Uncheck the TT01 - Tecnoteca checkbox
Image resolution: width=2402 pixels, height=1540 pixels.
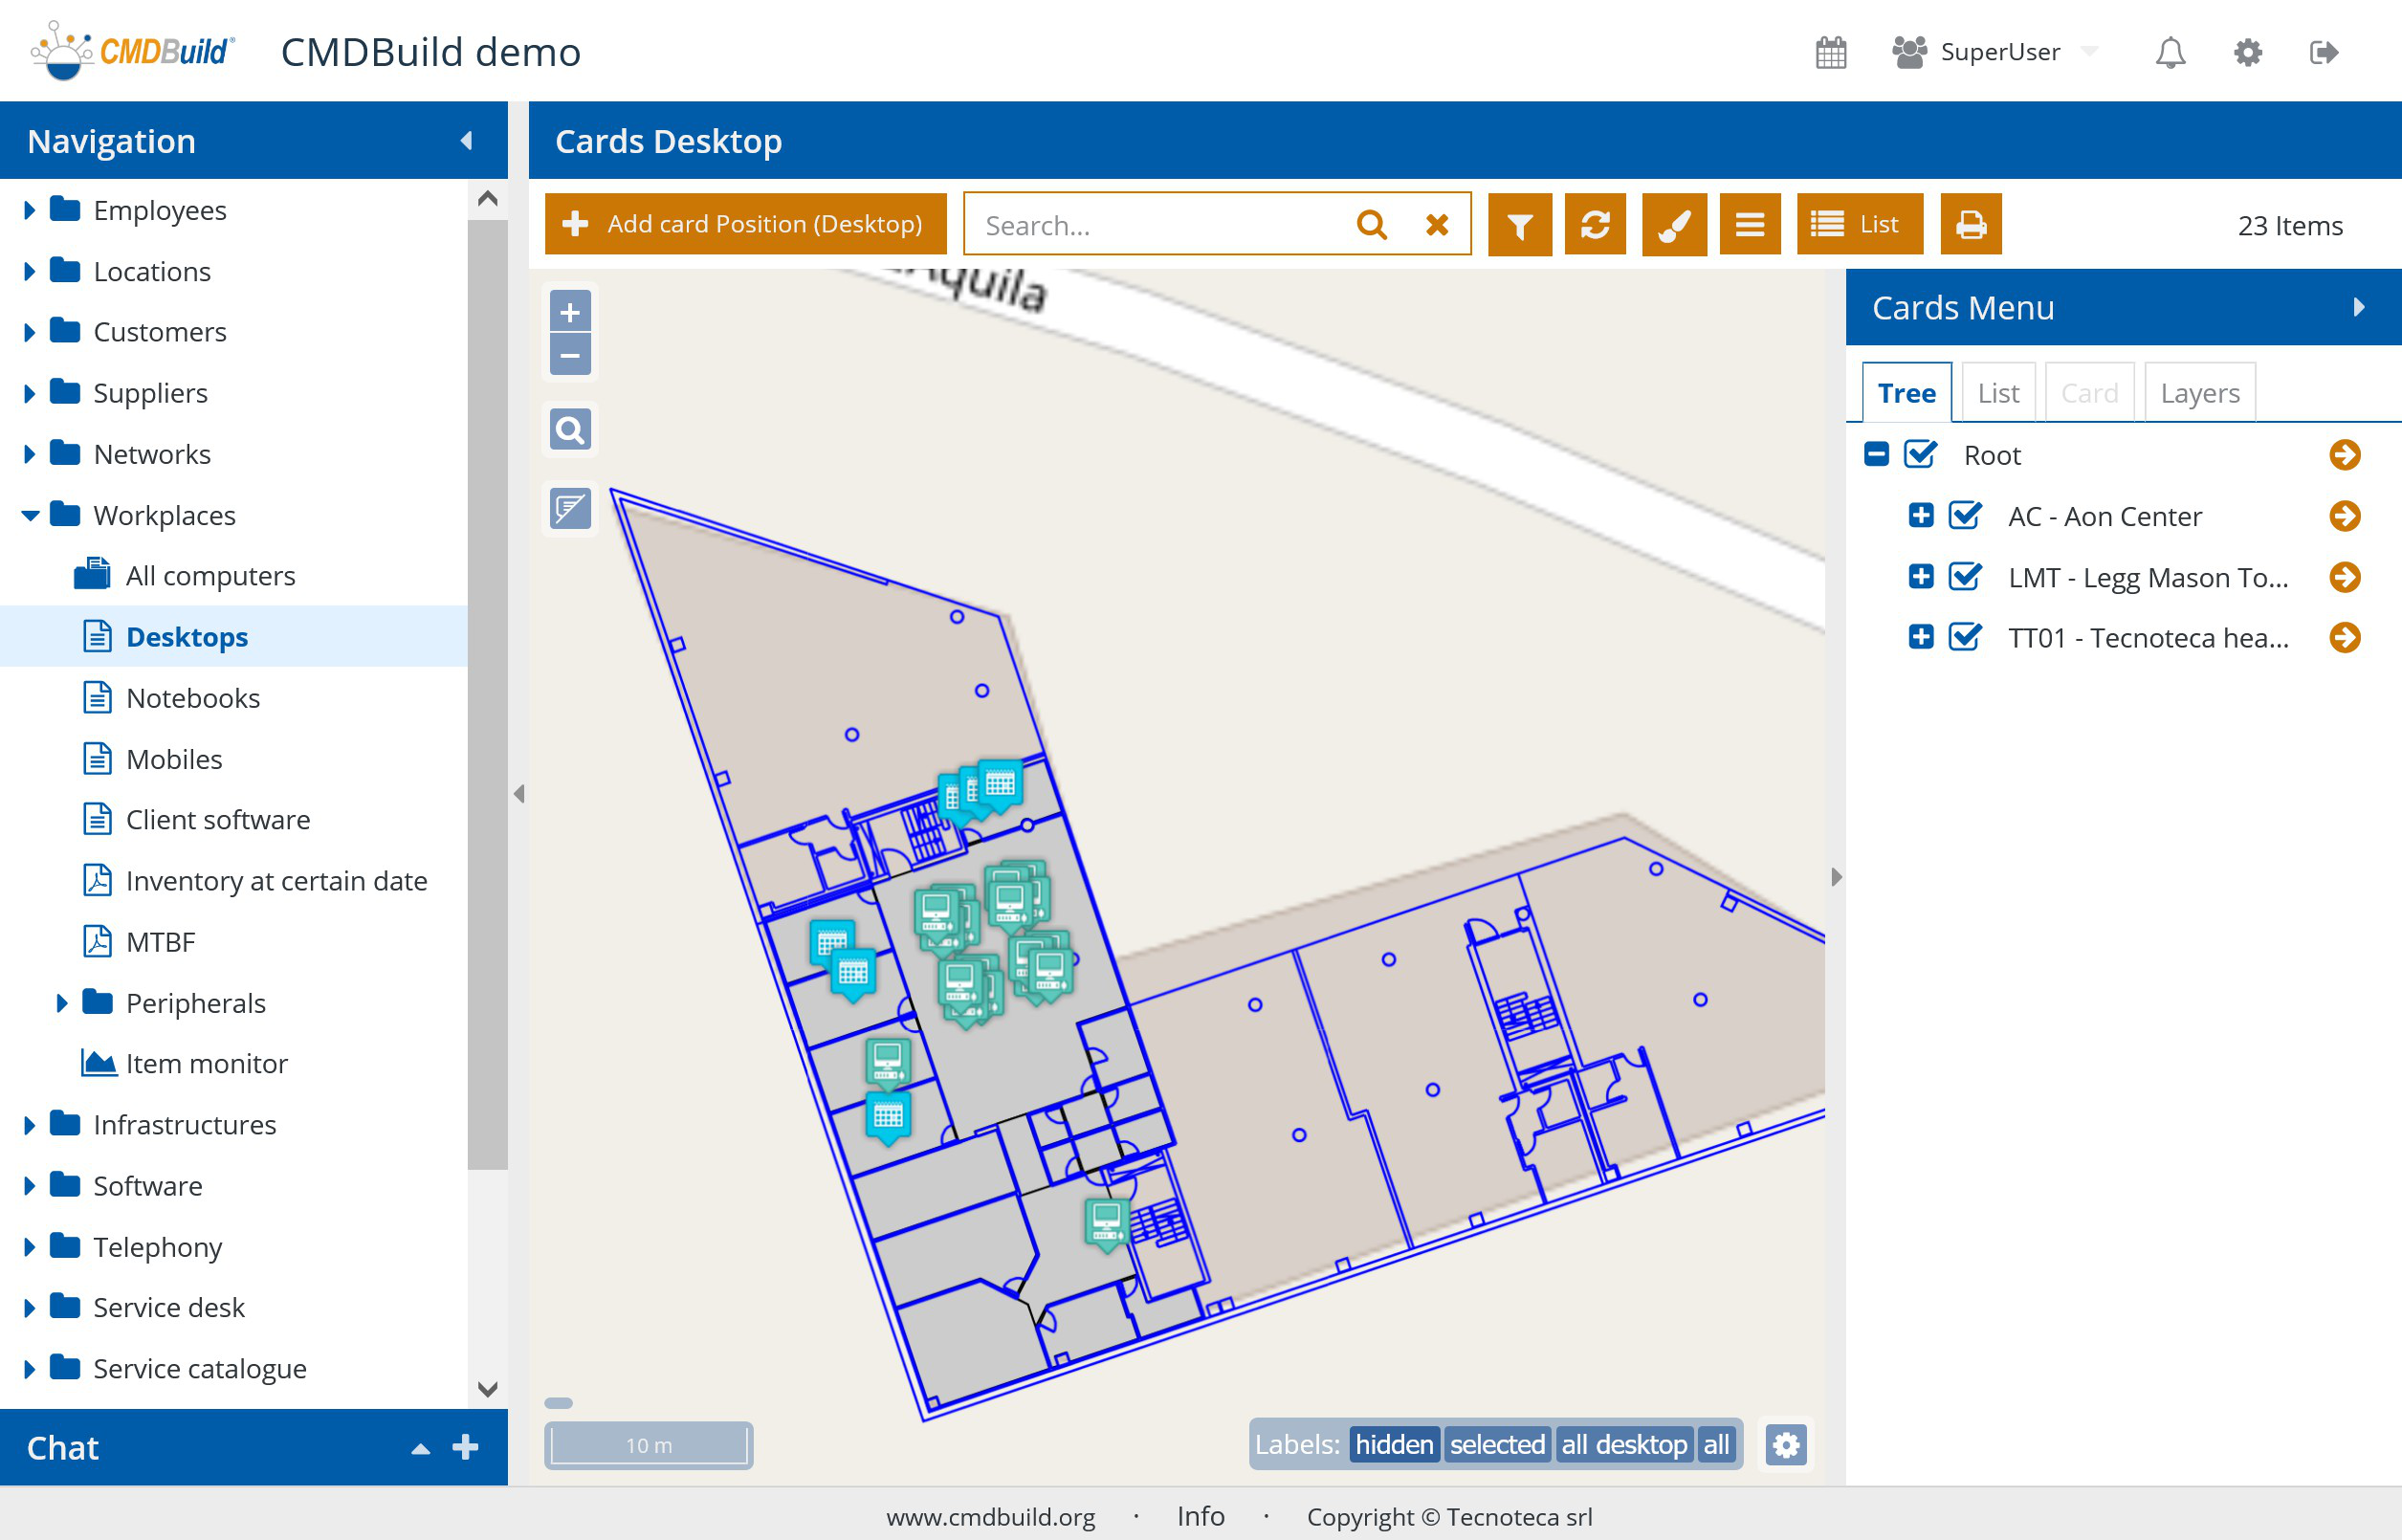1965,637
